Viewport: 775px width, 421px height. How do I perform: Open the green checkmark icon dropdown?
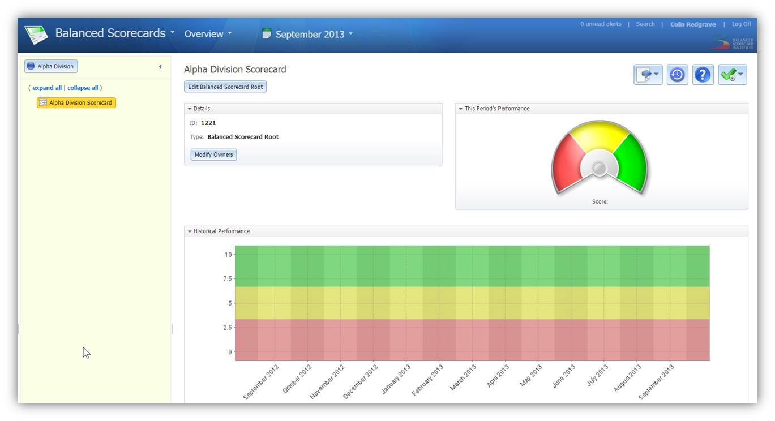point(733,75)
